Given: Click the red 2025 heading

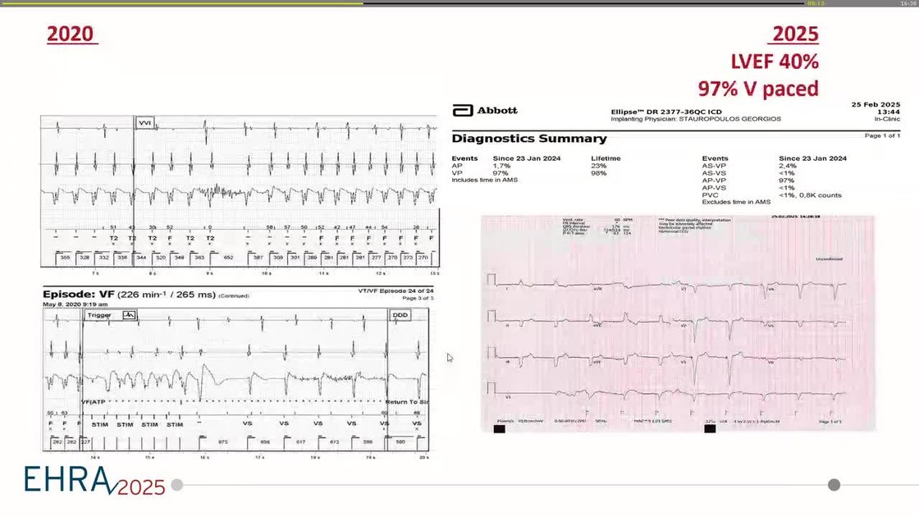Looking at the screenshot, I should pos(794,34).
